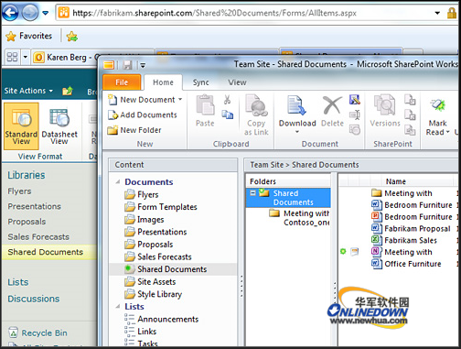Click the Paste clipboard icon

205,105
